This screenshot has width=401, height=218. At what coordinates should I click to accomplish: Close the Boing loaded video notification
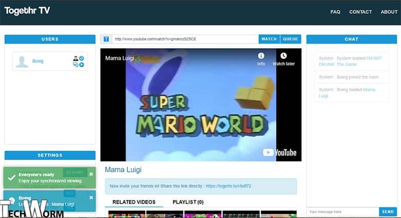click(91, 197)
